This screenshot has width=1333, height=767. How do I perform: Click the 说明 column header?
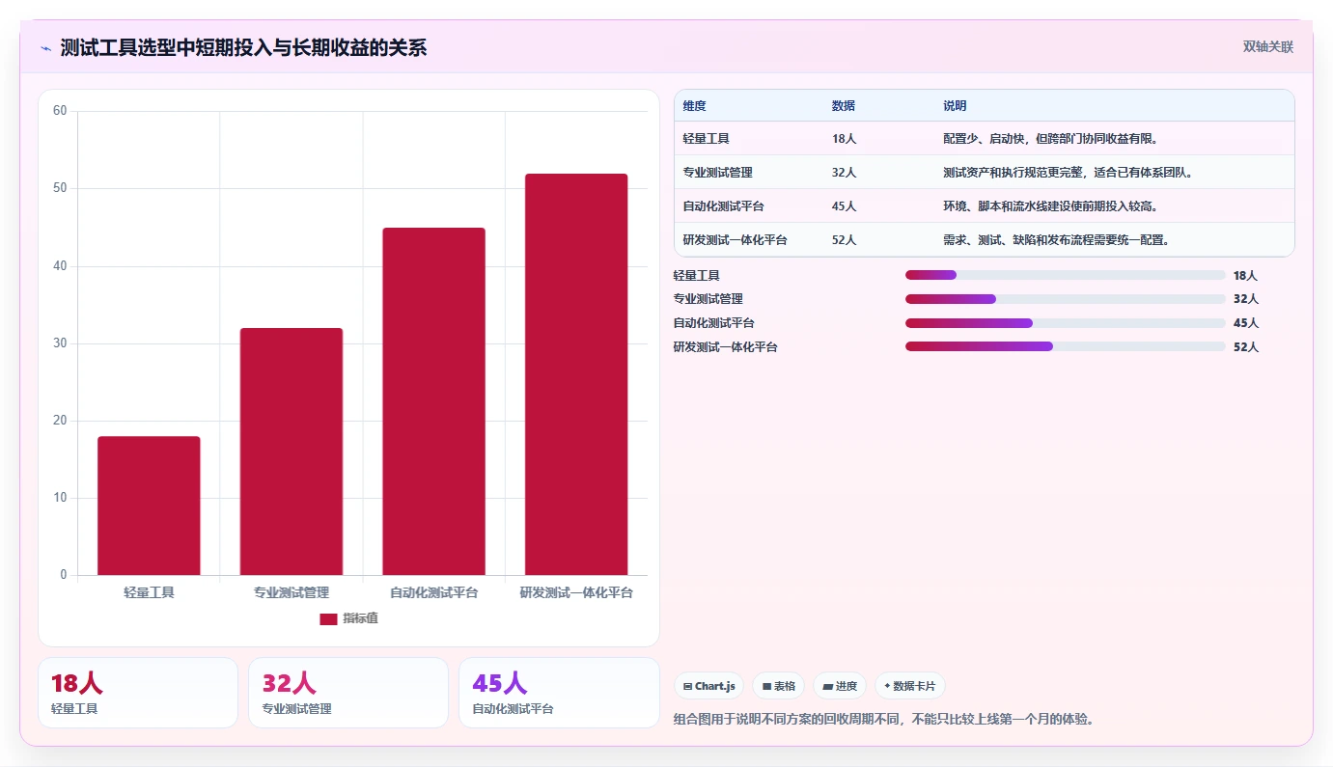(x=955, y=106)
